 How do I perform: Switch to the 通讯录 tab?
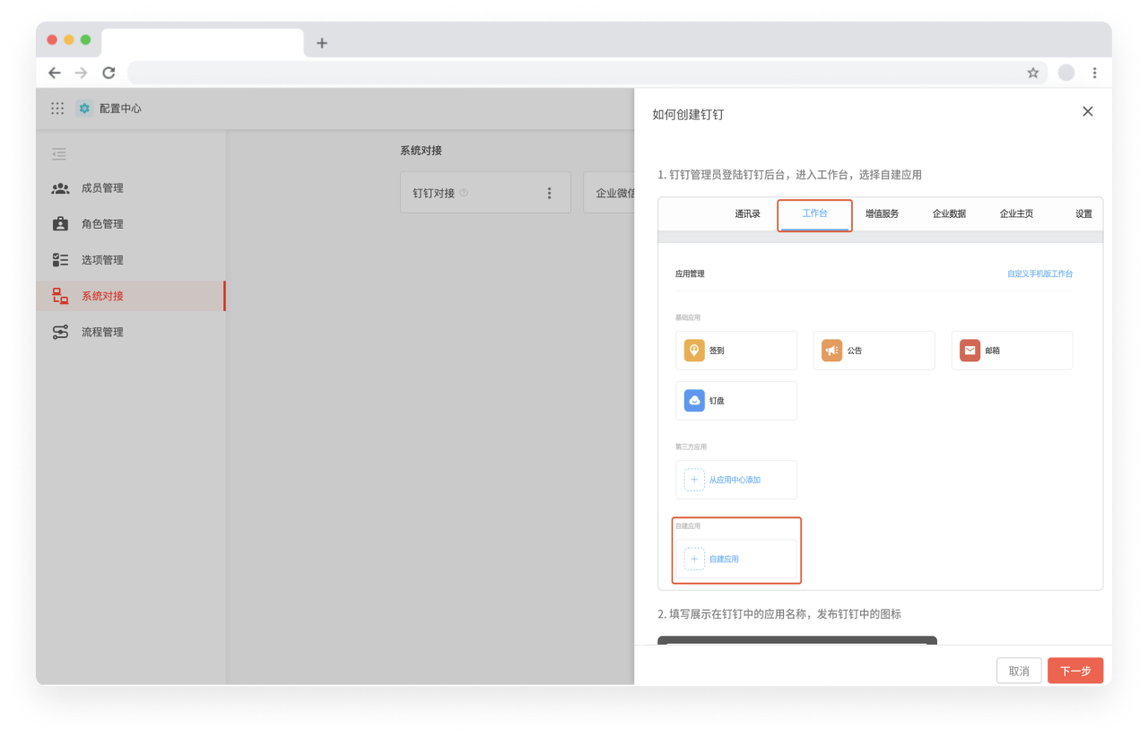pyautogui.click(x=747, y=214)
